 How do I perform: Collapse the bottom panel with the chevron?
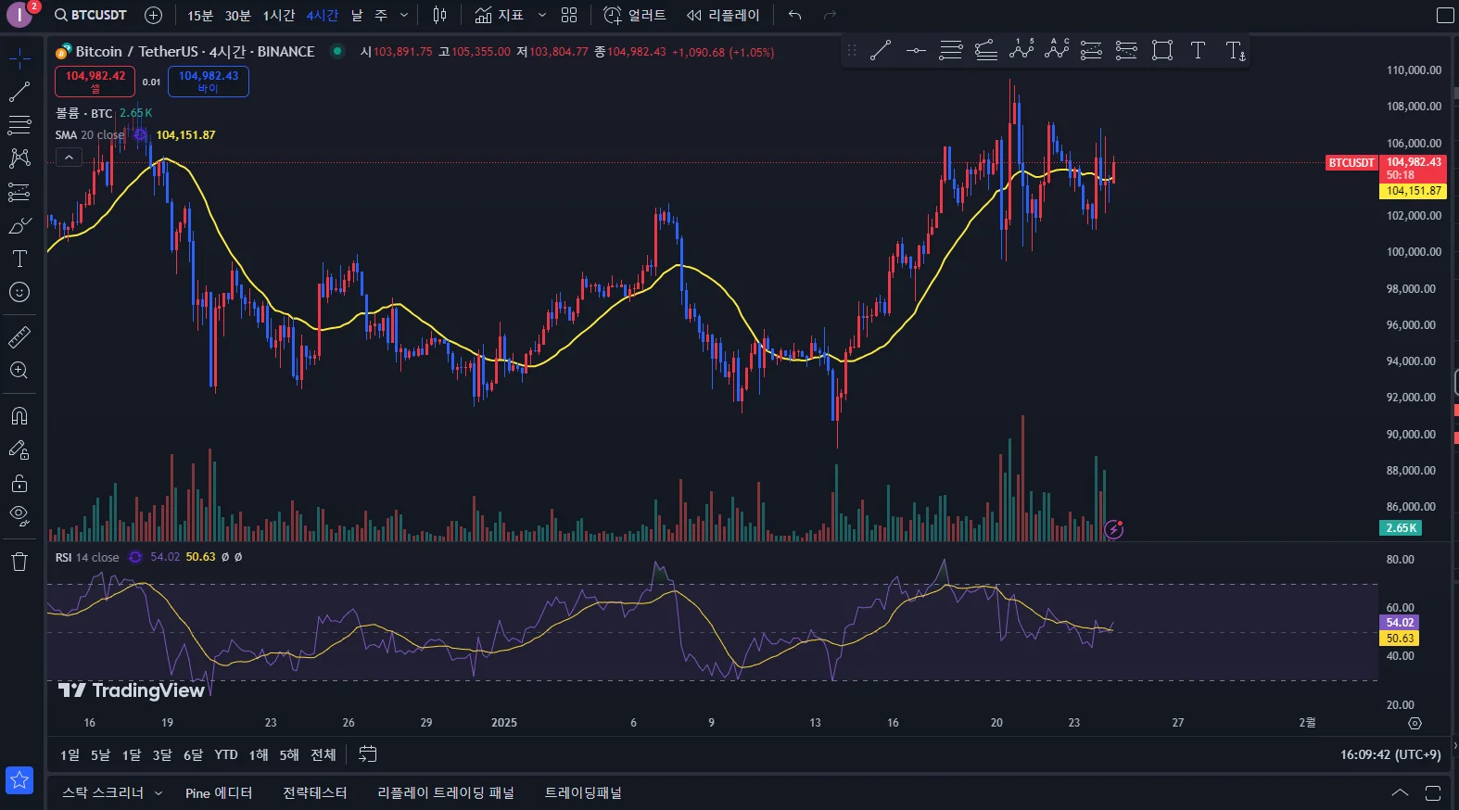pyautogui.click(x=1400, y=793)
